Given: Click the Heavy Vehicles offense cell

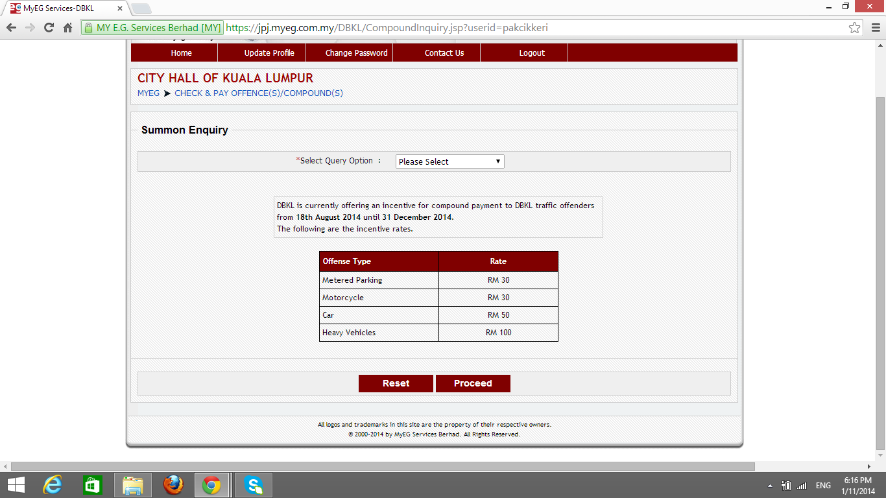Looking at the screenshot, I should (379, 333).
